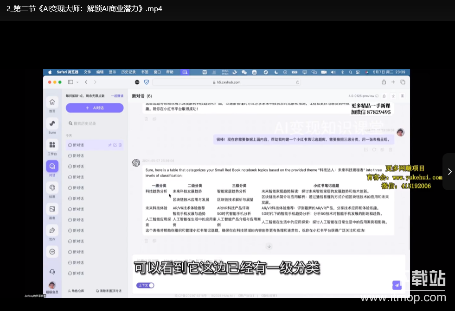
Task: Click trash icon under the user message
Action: [x=391, y=149]
